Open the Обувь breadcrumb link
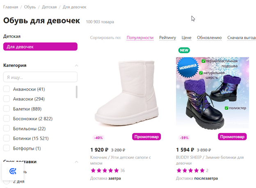Image resolution: width=256 pixels, height=188 pixels. pos(30,7)
